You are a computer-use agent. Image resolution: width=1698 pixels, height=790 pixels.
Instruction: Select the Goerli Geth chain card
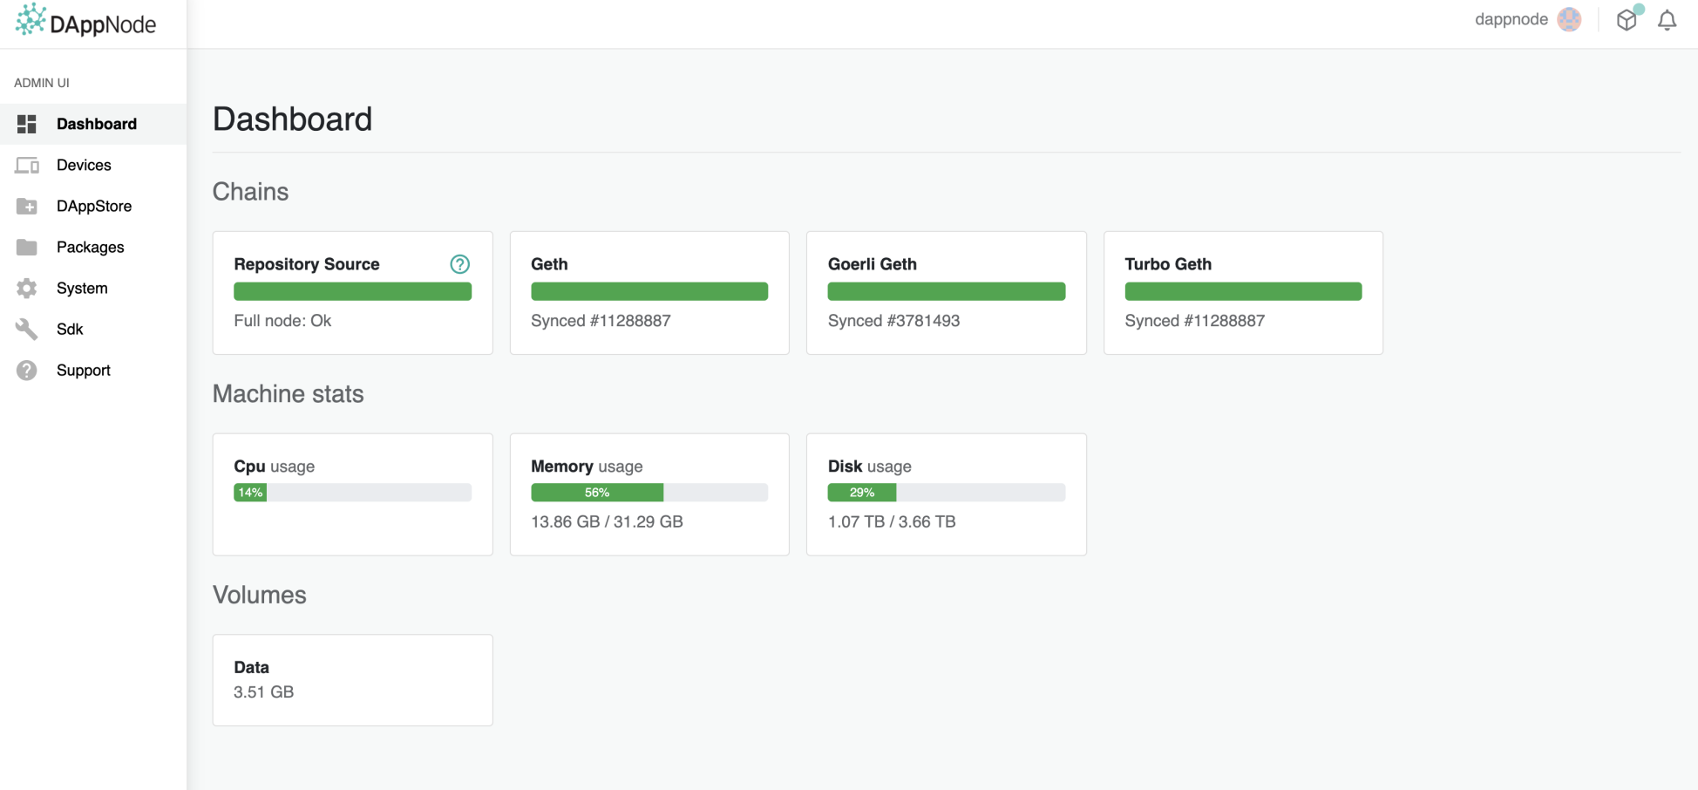point(946,292)
